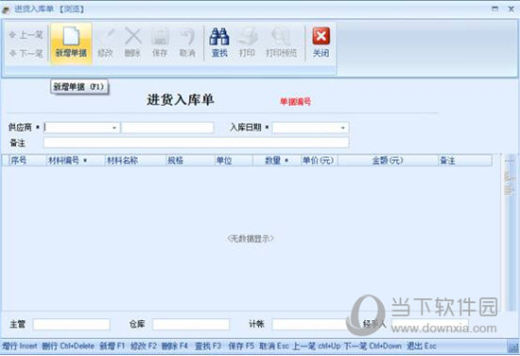520x356 pixels.
Task: Click the 材料编号 column header
Action: tap(76, 161)
